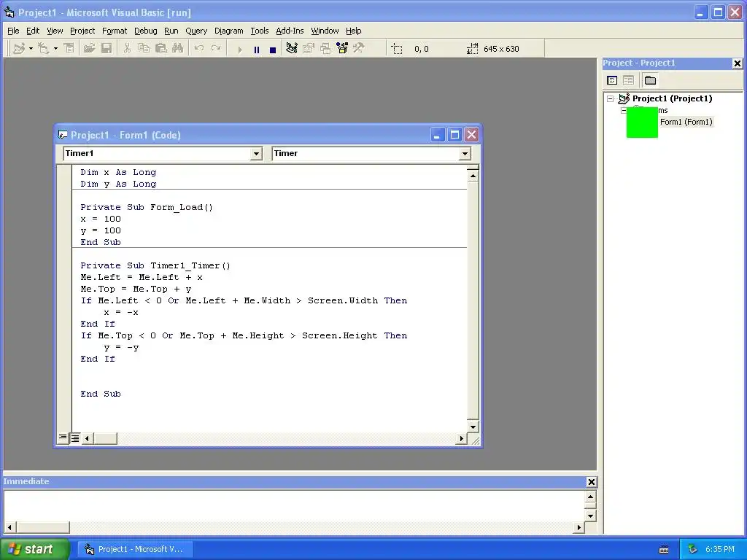
Task: Click the form size indicator icon
Action: pos(472,49)
